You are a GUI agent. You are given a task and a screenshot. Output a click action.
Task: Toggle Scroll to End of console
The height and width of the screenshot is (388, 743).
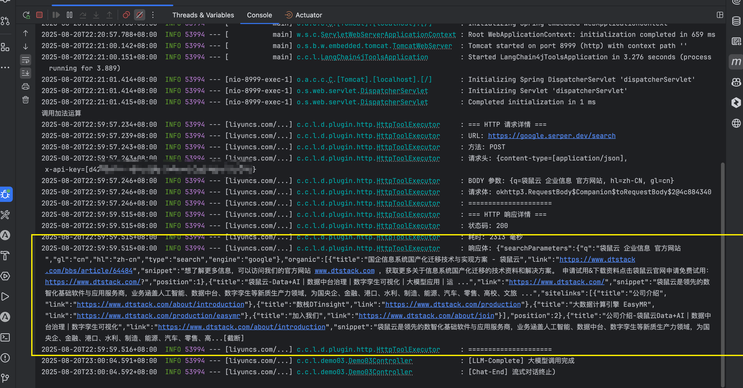pos(26,73)
